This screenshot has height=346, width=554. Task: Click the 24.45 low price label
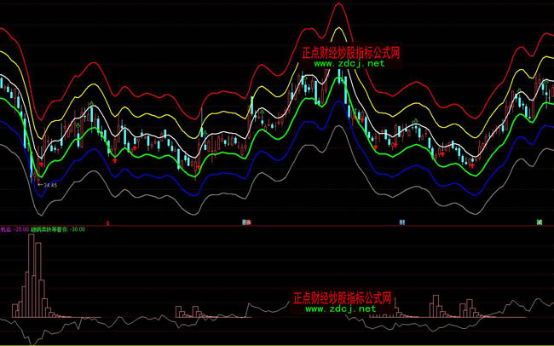pyautogui.click(x=50, y=184)
